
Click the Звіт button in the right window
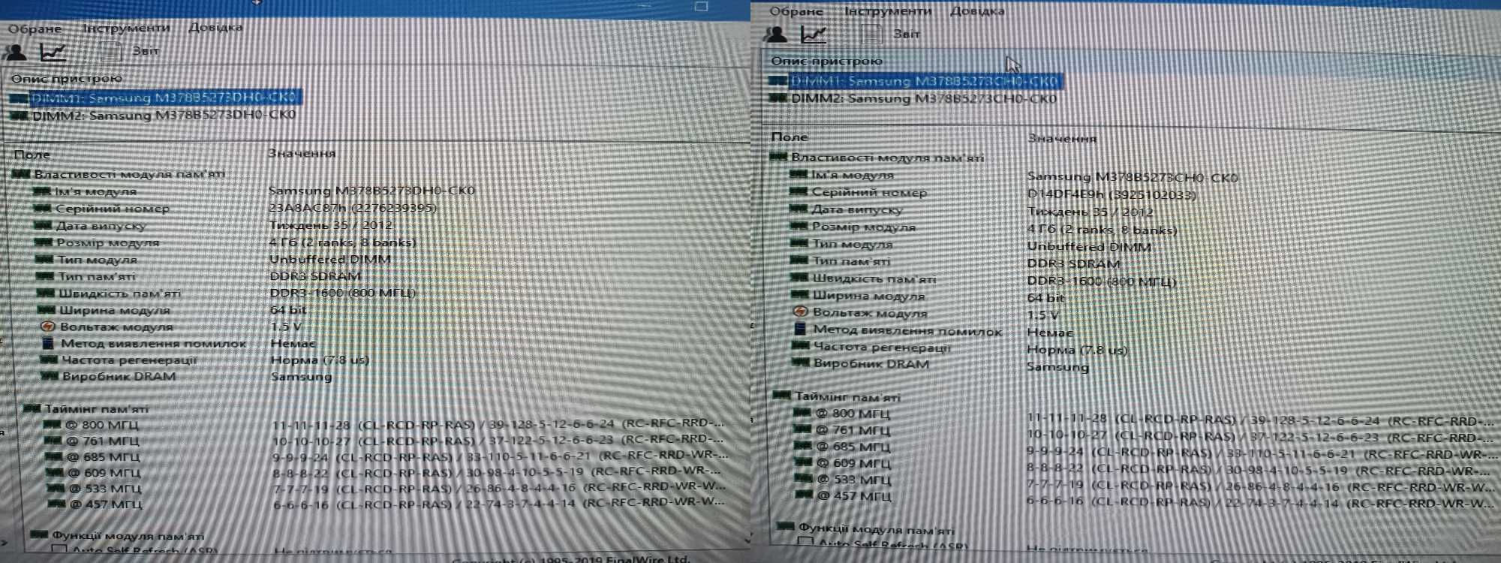click(906, 35)
